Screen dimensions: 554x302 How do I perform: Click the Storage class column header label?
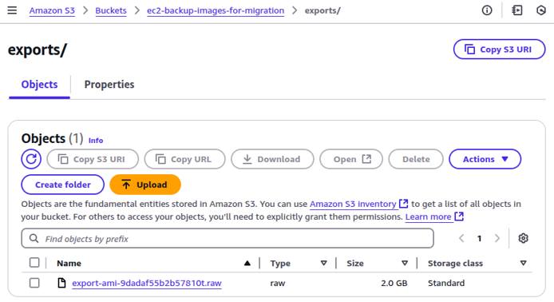tap(455, 263)
